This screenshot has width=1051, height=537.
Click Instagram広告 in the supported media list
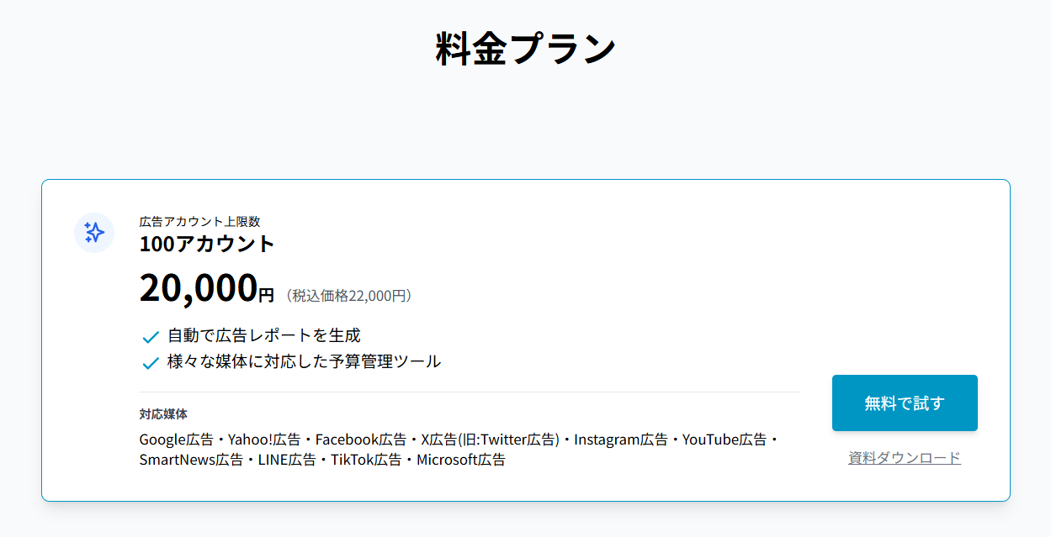(x=621, y=440)
